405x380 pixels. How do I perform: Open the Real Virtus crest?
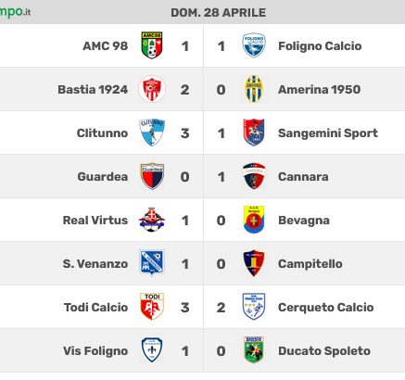[152, 220]
